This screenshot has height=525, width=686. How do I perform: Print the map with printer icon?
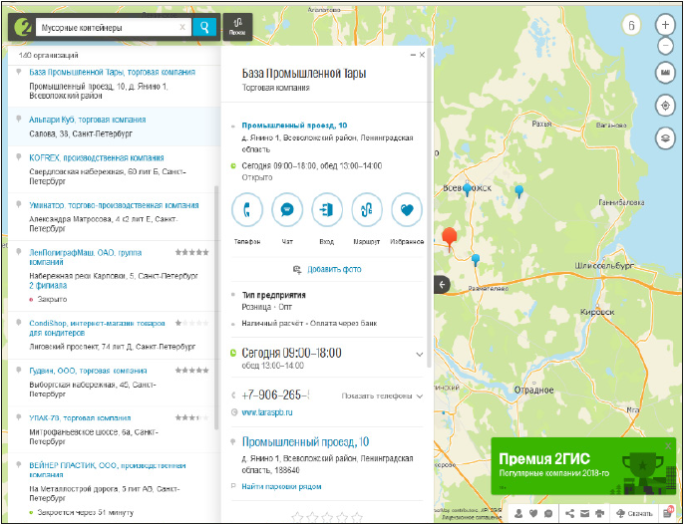pyautogui.click(x=600, y=513)
